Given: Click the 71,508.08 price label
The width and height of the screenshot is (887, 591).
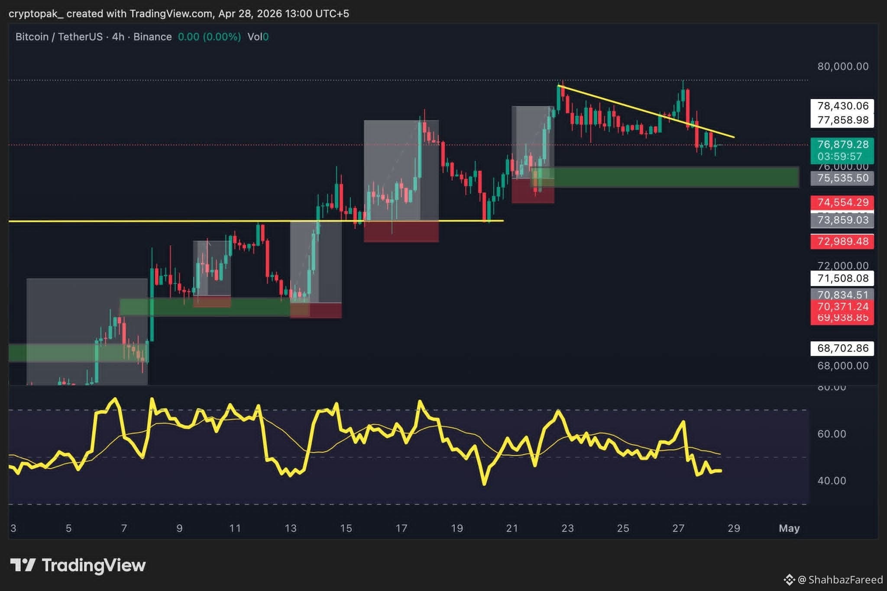Looking at the screenshot, I should [842, 278].
